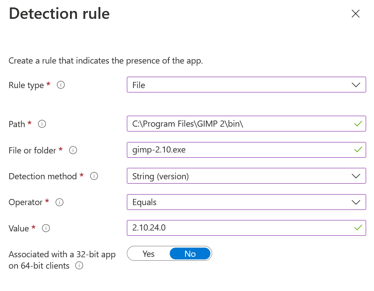Click green checkmark in File or folder field

coord(358,150)
